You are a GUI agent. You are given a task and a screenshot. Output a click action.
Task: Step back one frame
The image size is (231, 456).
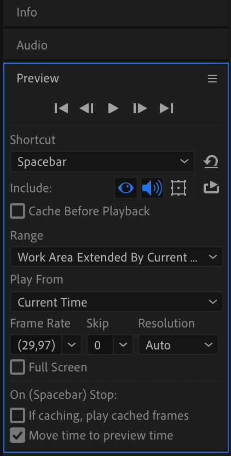[86, 108]
